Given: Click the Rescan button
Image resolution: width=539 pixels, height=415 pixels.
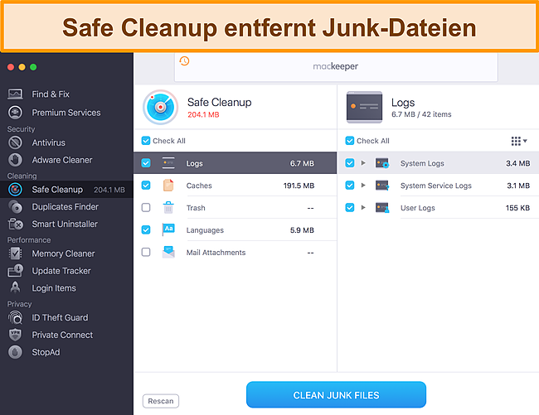Looking at the screenshot, I should 161,401.
